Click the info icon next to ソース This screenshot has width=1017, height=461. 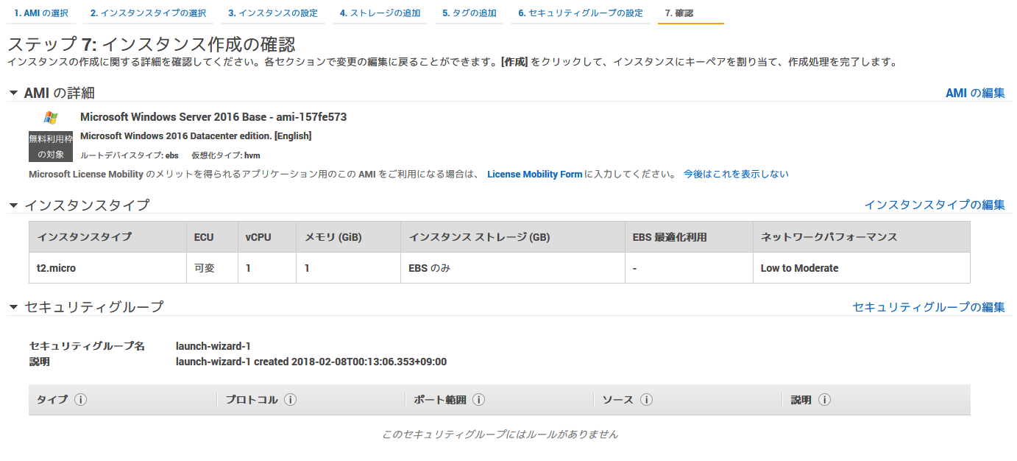647,399
